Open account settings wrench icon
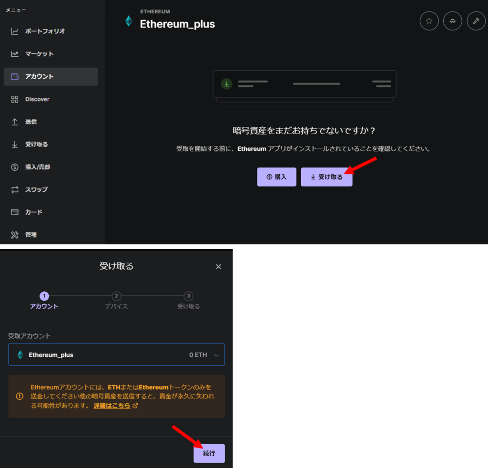488x468 pixels. tap(476, 21)
